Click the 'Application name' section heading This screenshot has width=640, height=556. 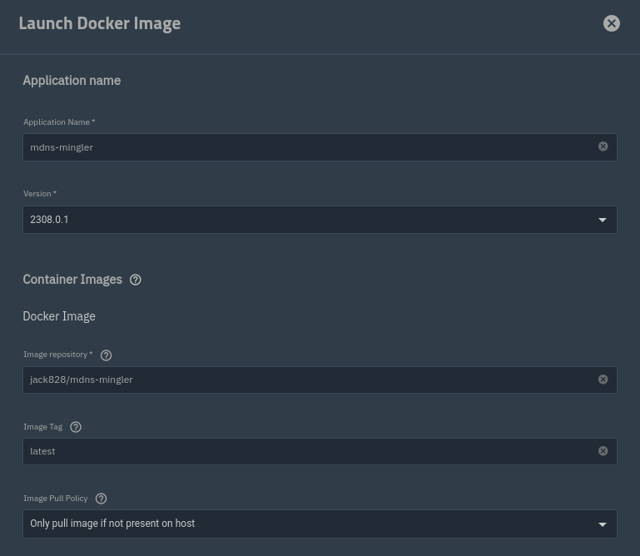click(x=72, y=81)
